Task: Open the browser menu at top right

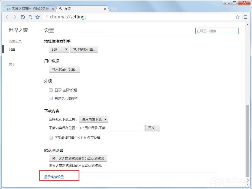Action: click(x=245, y=17)
